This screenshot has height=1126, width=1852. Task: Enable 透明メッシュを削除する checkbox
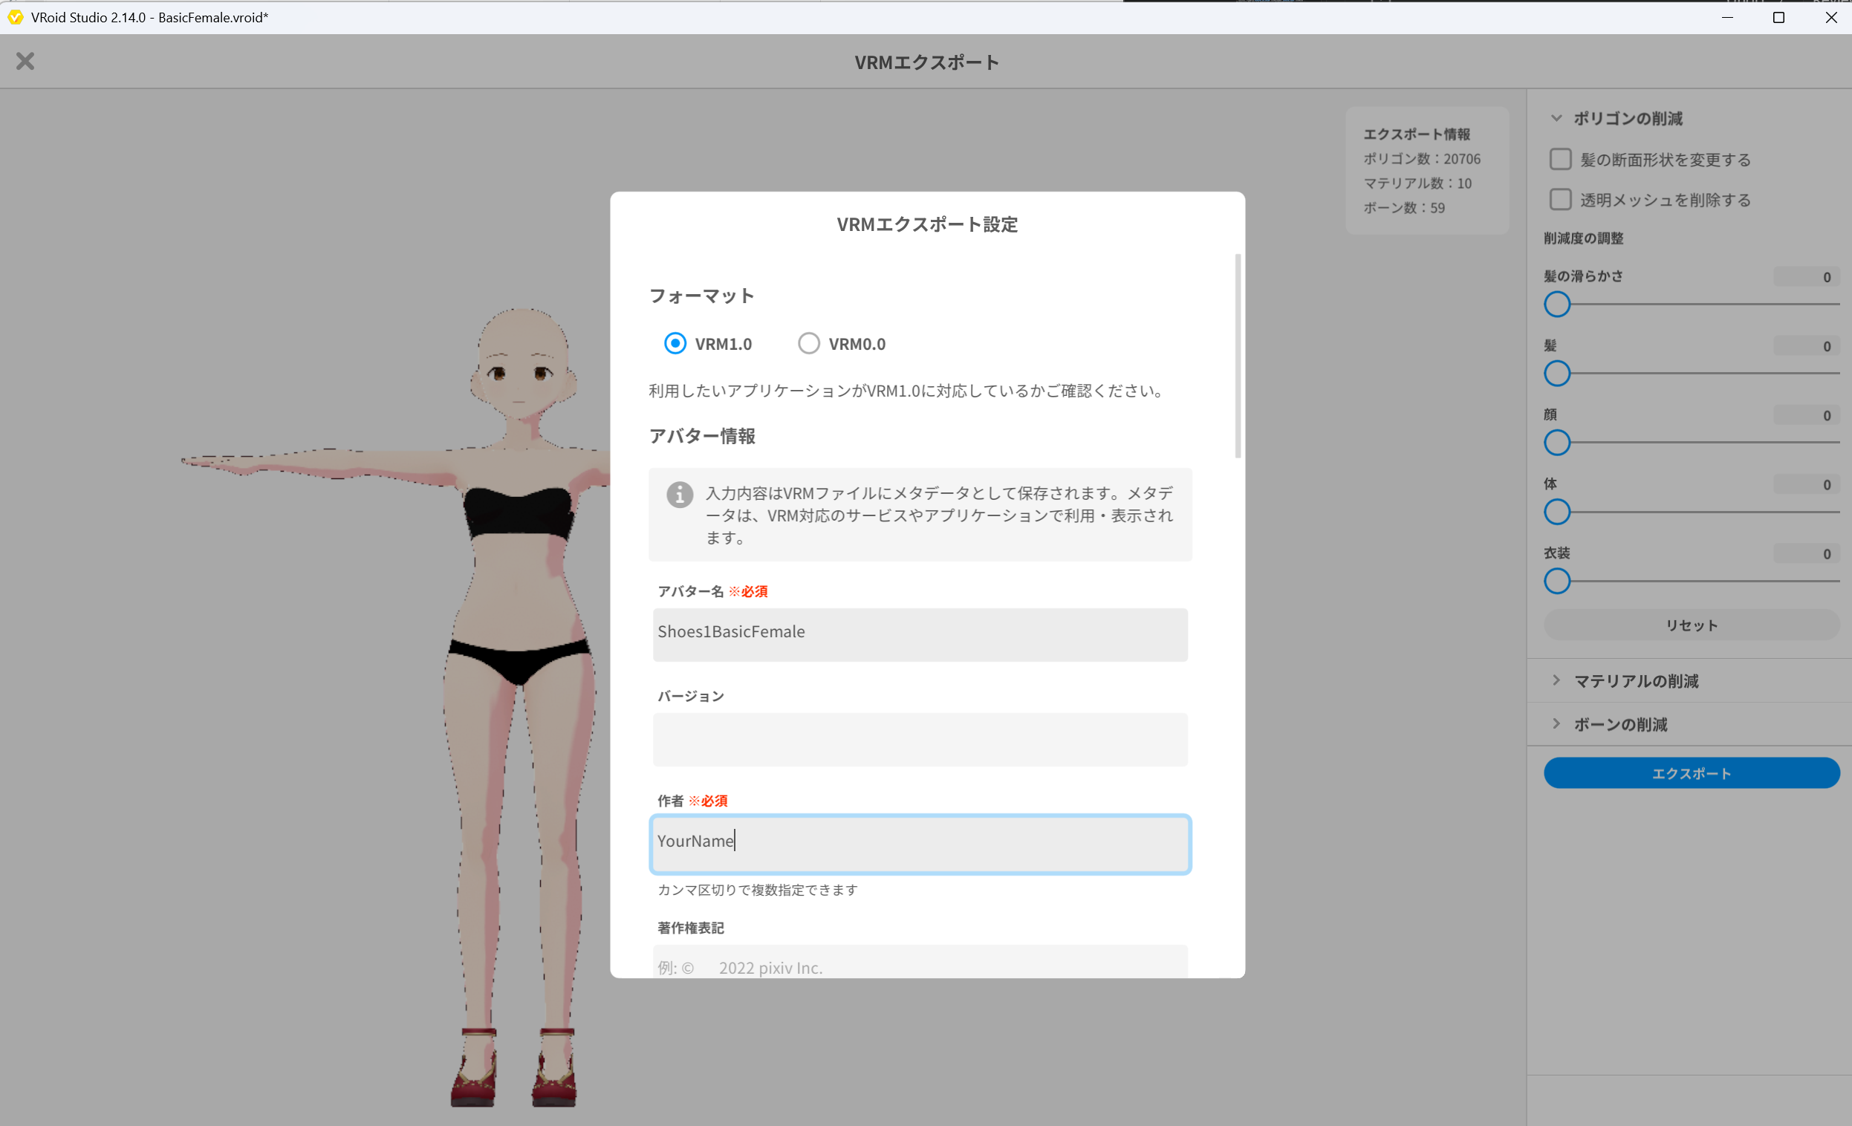pyautogui.click(x=1560, y=199)
